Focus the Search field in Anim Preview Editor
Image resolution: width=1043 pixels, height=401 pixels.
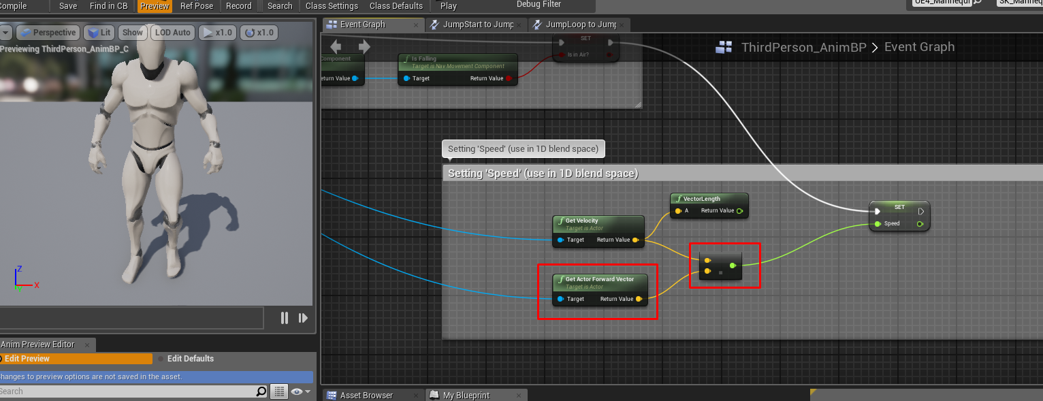pyautogui.click(x=127, y=391)
